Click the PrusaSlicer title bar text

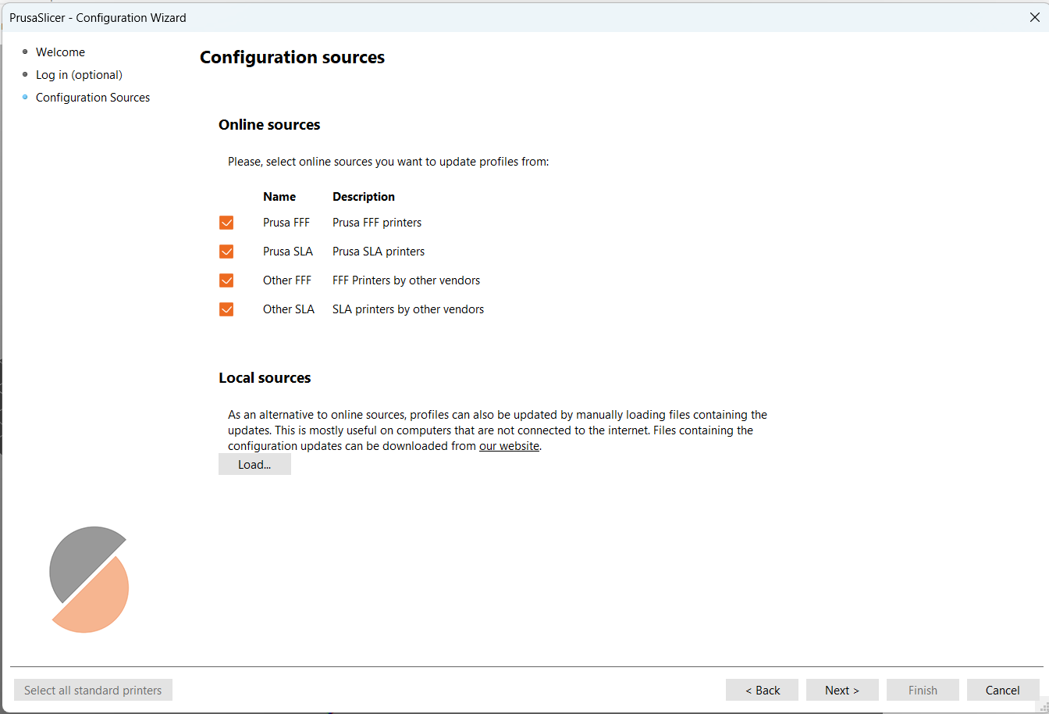click(x=98, y=17)
